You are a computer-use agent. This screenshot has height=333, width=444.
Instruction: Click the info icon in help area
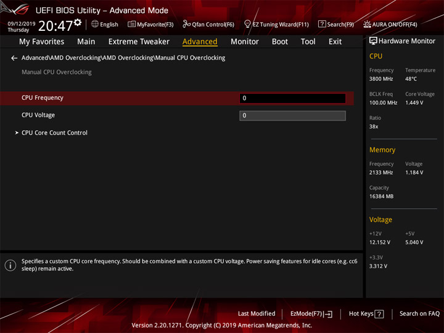coord(10,265)
